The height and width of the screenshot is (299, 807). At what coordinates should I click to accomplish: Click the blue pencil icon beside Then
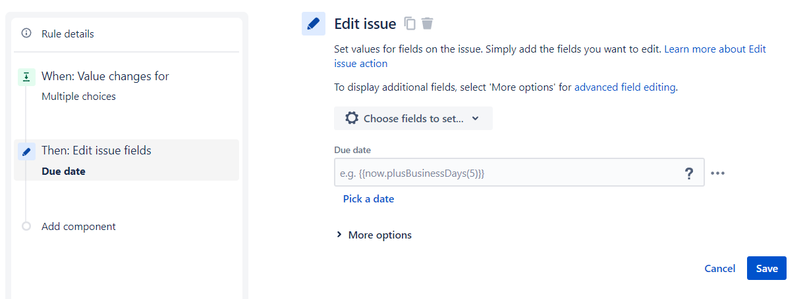click(26, 152)
